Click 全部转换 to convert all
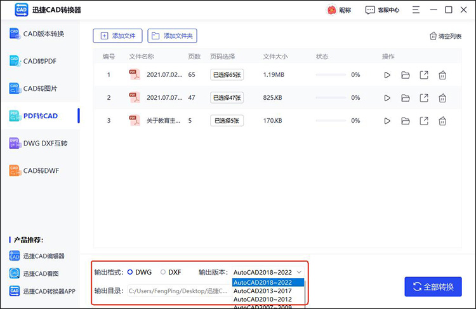Viewport: 476px width, 309px height. click(433, 287)
